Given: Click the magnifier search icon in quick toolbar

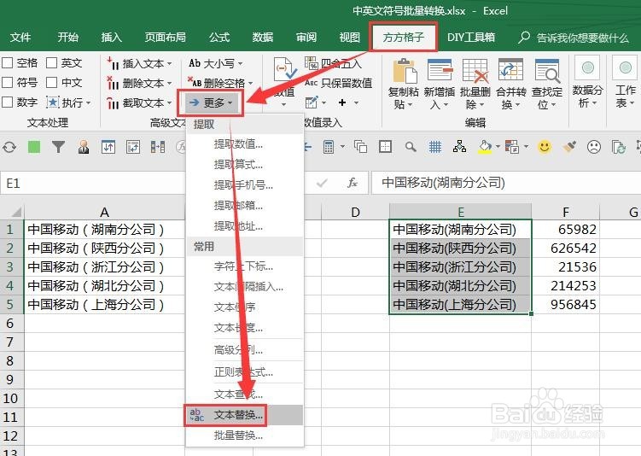Looking at the screenshot, I should click(x=411, y=146).
